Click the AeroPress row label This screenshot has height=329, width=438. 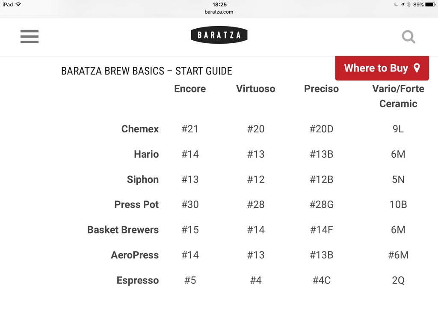pyautogui.click(x=135, y=255)
